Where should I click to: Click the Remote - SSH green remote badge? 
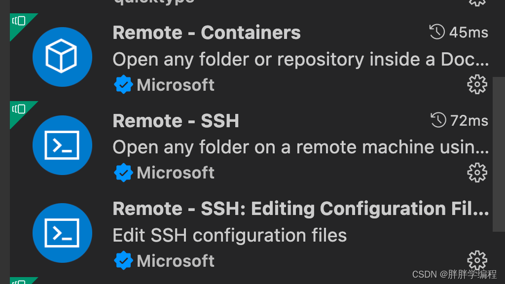tap(20, 108)
